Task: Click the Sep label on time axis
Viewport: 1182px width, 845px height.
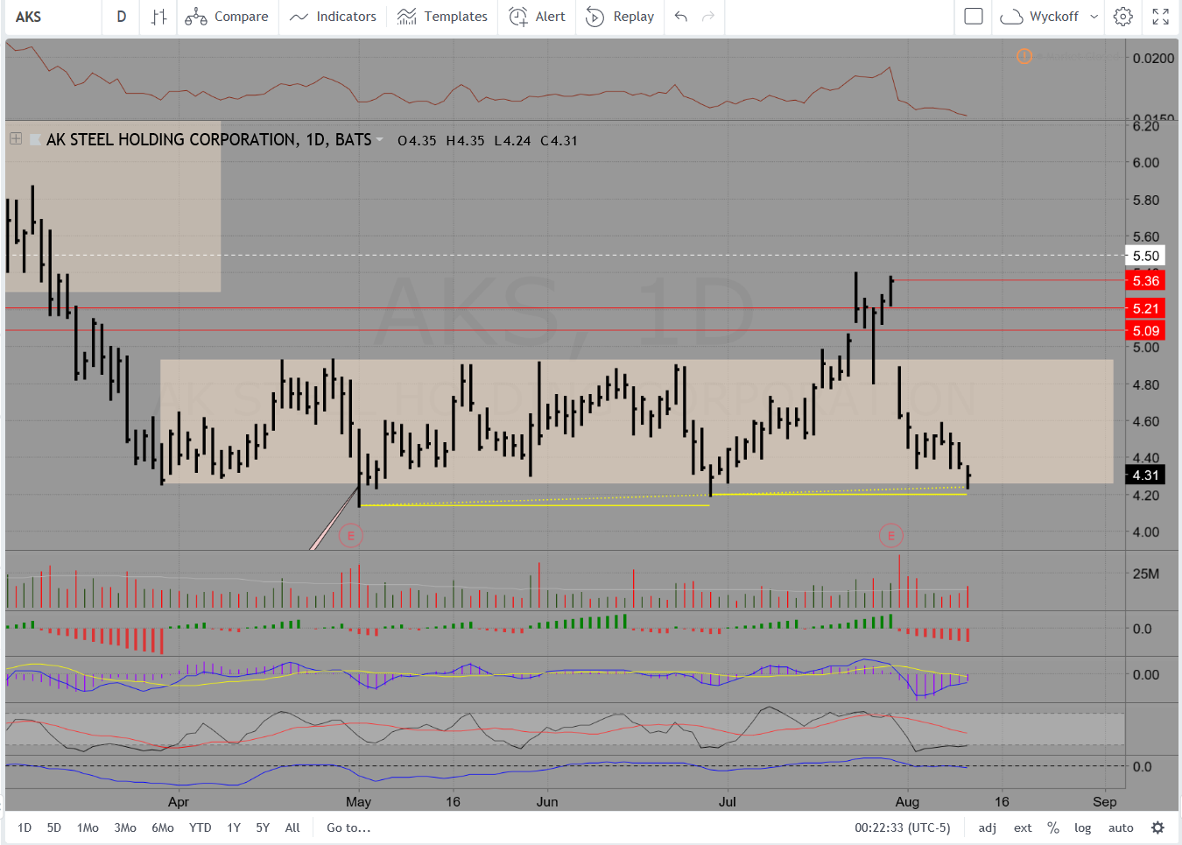Action: [1105, 801]
